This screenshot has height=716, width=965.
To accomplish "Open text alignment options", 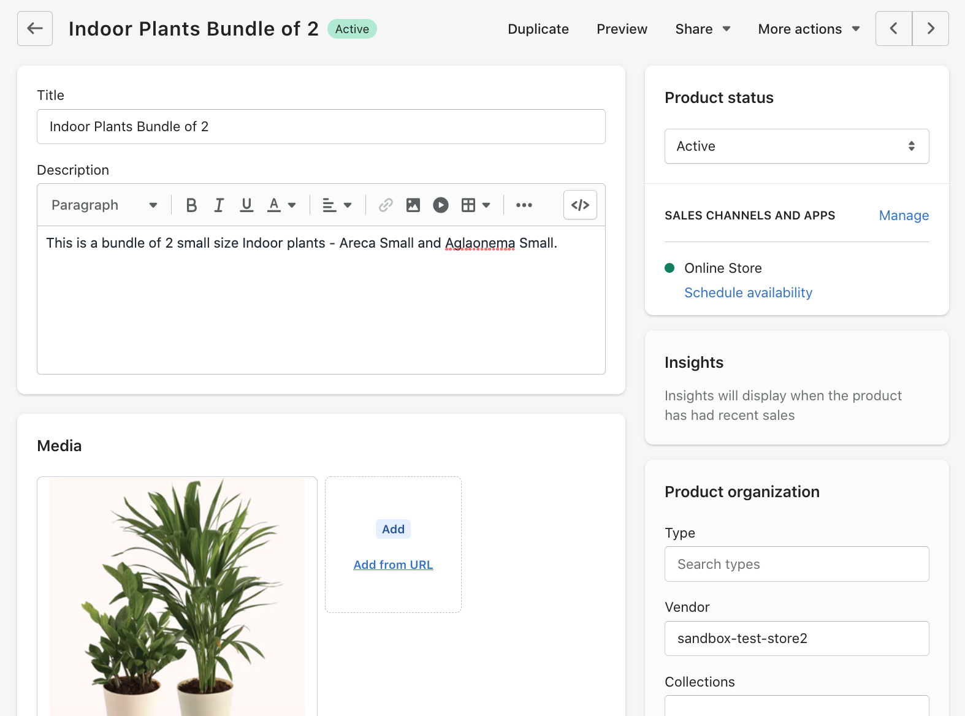I will click(x=337, y=205).
